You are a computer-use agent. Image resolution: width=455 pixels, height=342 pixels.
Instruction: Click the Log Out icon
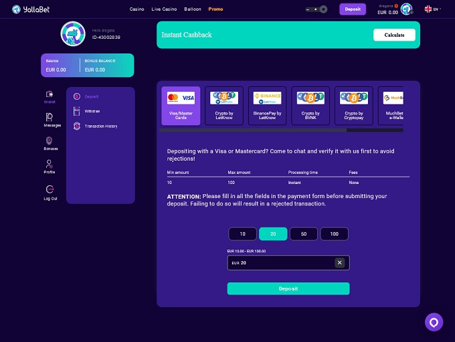pos(50,189)
